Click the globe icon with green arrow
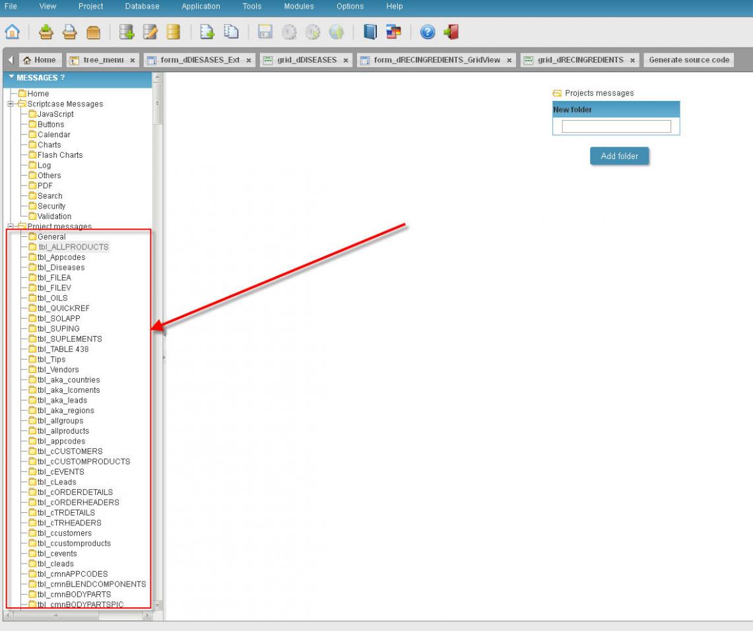753x631 pixels. [336, 32]
